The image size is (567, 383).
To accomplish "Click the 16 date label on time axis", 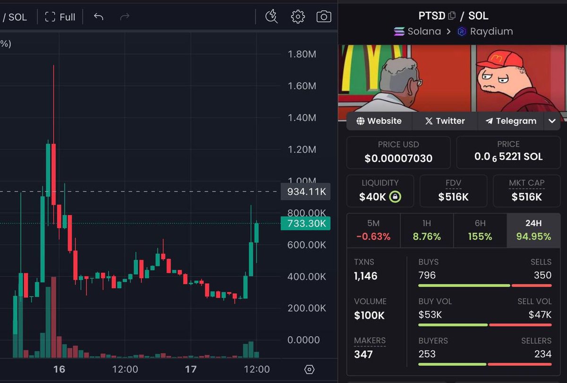I will click(x=59, y=369).
